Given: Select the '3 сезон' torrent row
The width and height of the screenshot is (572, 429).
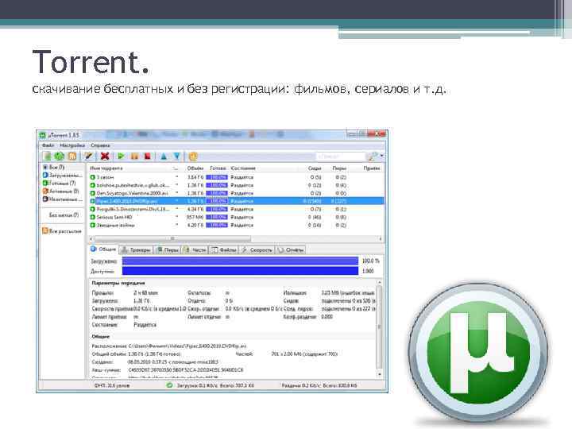Looking at the screenshot, I should pos(237,177).
